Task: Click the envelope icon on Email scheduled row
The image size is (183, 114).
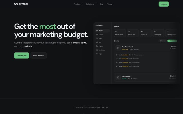Action: pos(117,55)
